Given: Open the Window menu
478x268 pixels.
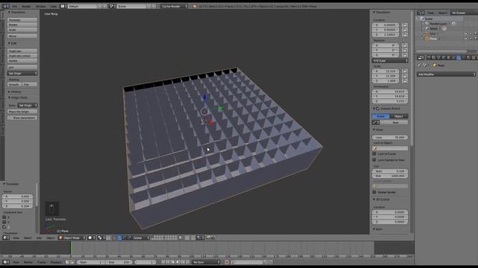Looking at the screenshot, I should point(40,6).
